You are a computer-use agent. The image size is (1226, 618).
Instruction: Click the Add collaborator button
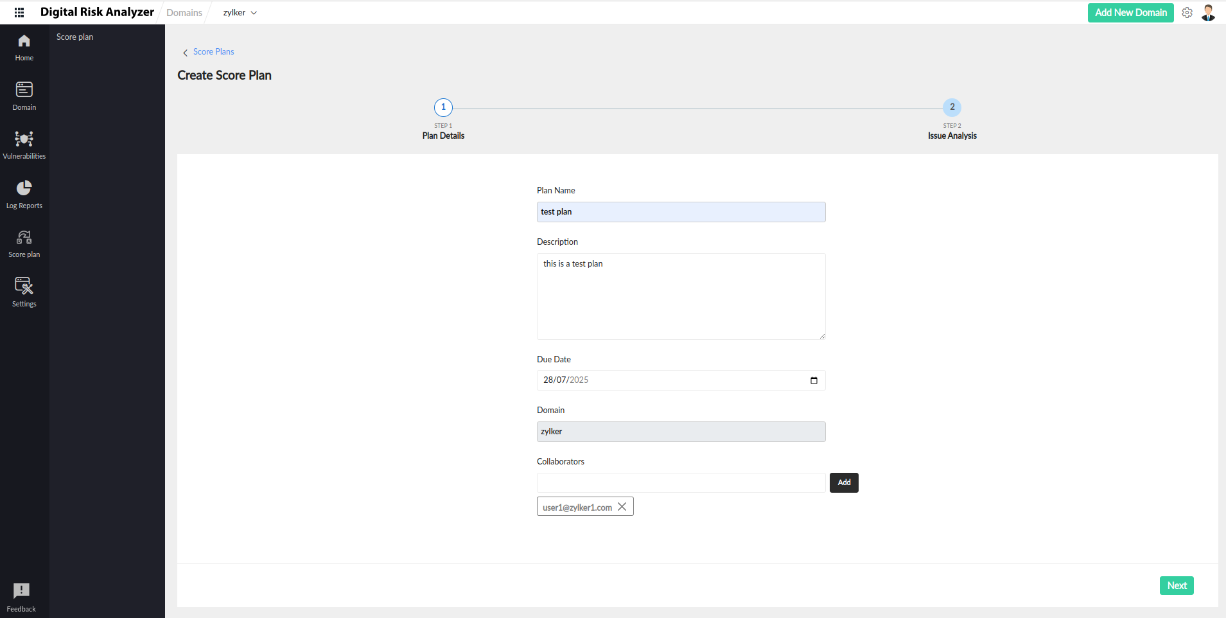[x=844, y=482]
